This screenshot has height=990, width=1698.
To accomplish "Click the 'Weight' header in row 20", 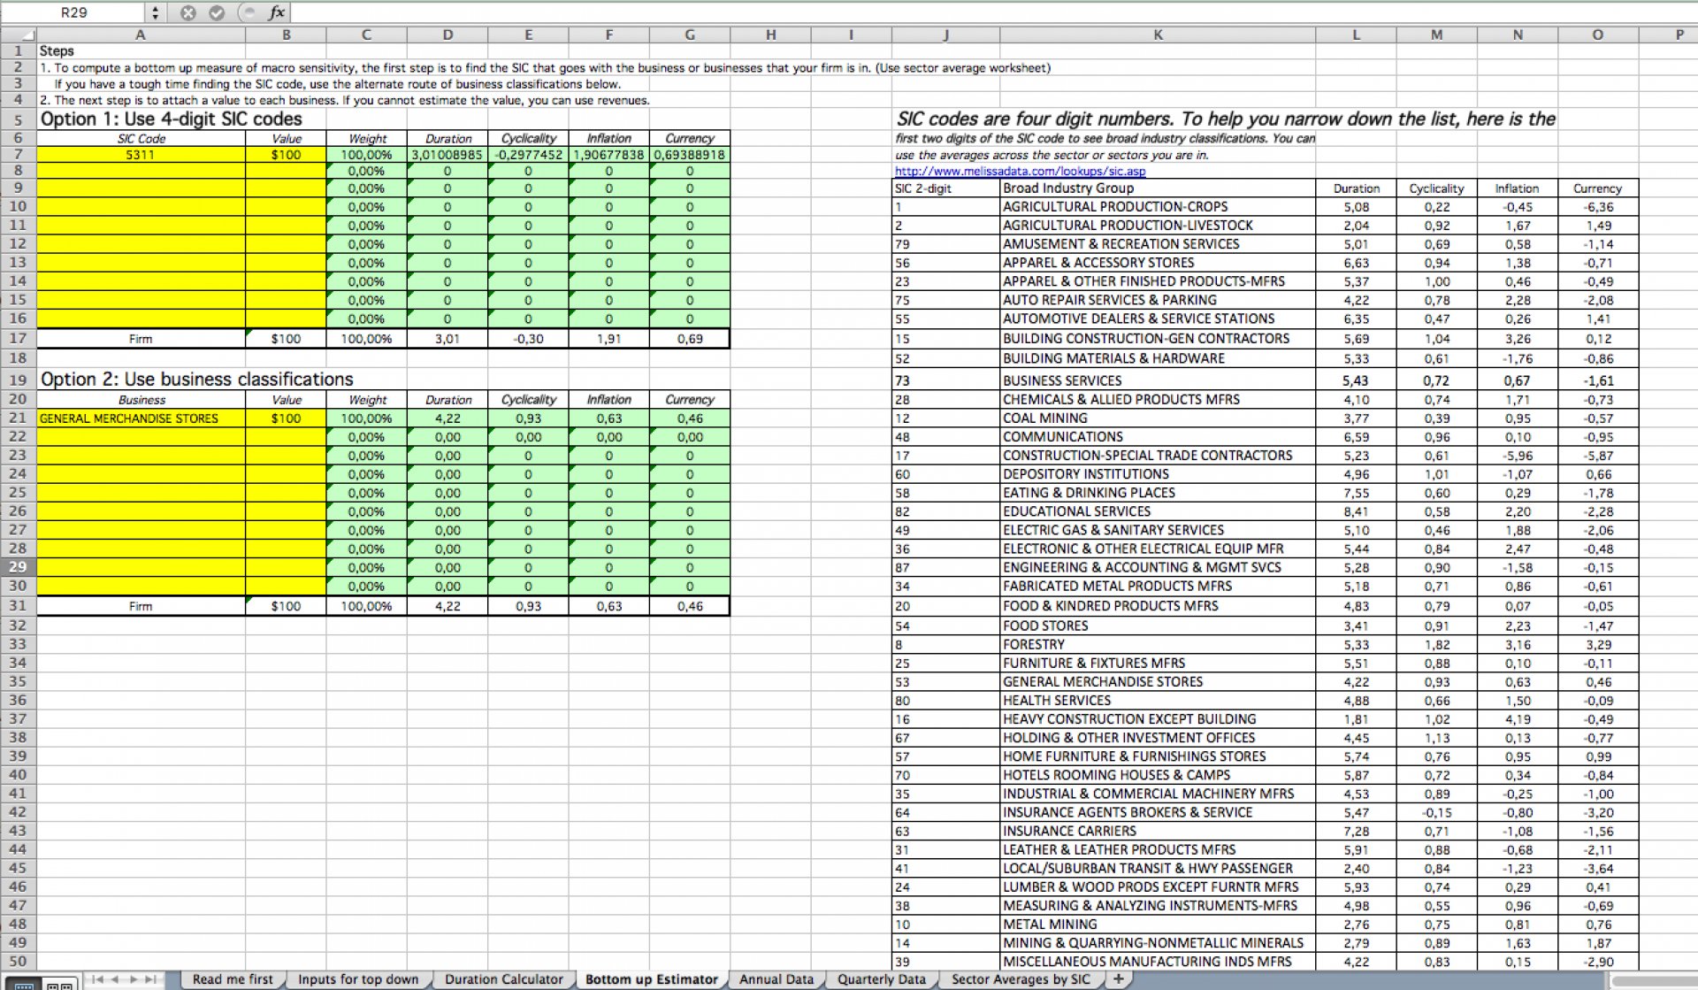I will pyautogui.click(x=366, y=400).
